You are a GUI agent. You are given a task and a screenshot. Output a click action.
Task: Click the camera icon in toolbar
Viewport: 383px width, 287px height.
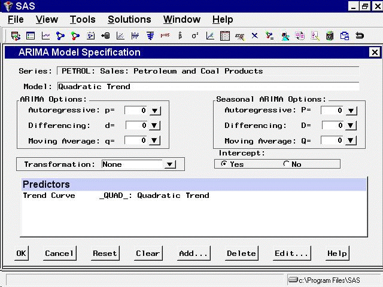[330, 36]
